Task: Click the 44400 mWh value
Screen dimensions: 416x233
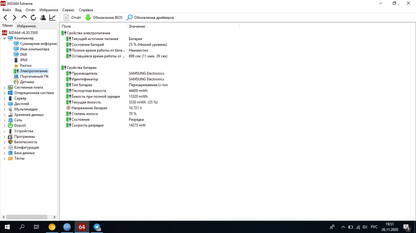Action: click(x=138, y=91)
